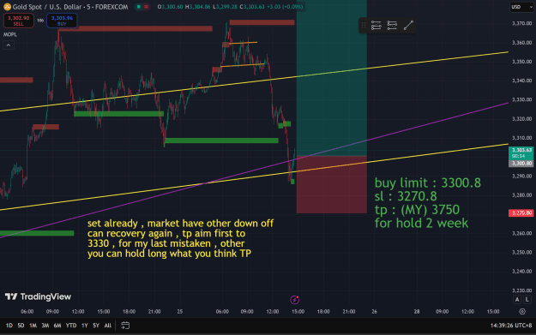Click the red 3,270.80 stop price label
Viewport: 536px width, 335px height.
click(x=521, y=212)
